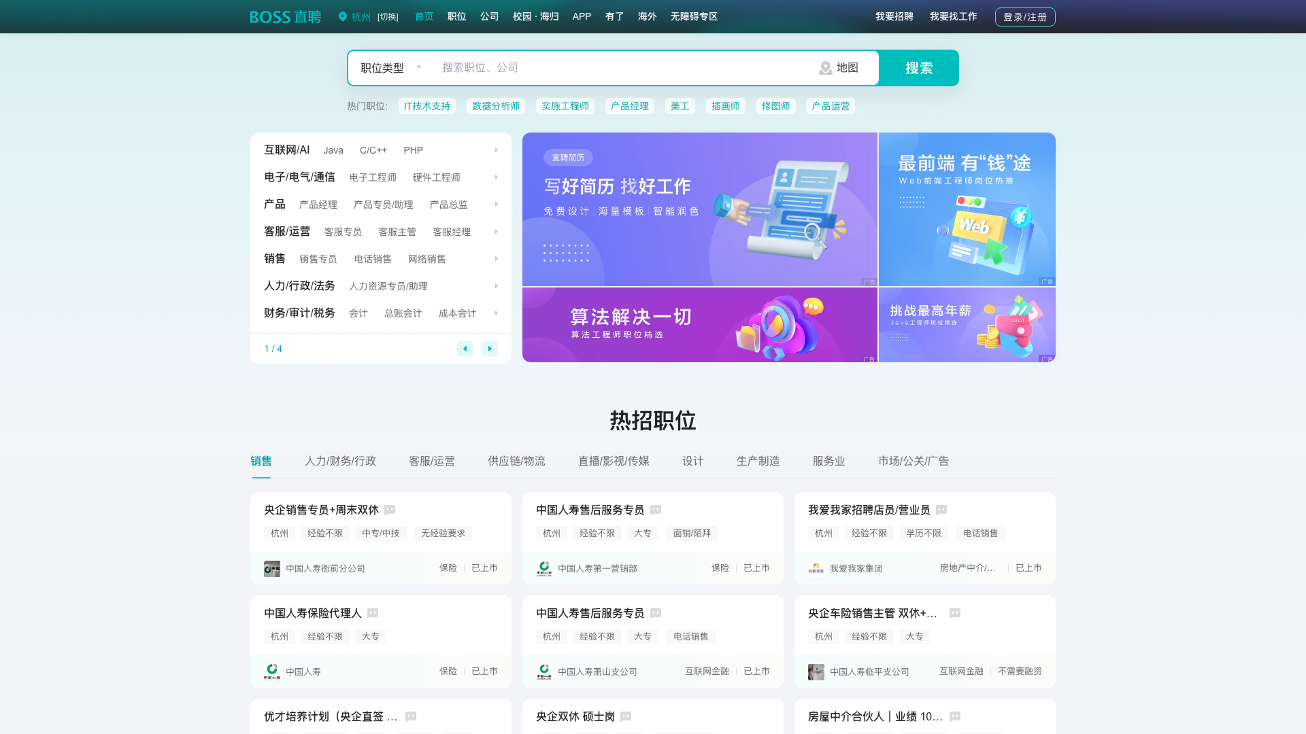Expand the 人力/行政/法务 category arrow

tap(497, 286)
